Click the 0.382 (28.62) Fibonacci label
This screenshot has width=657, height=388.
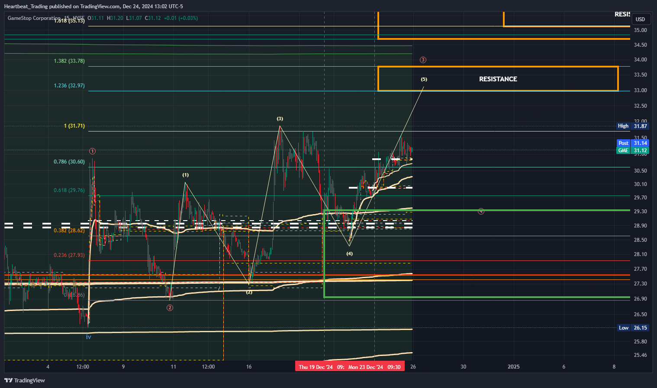pyautogui.click(x=69, y=231)
